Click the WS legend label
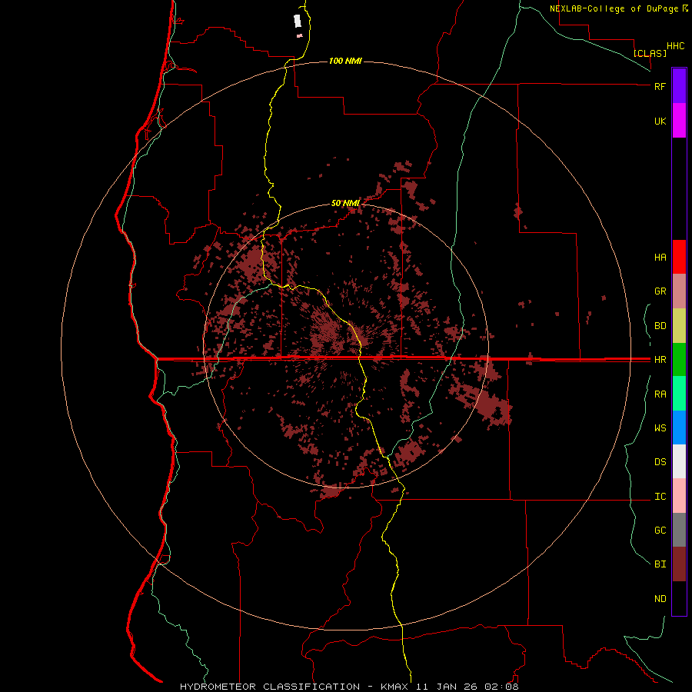Image resolution: width=692 pixels, height=692 pixels. pos(660,428)
